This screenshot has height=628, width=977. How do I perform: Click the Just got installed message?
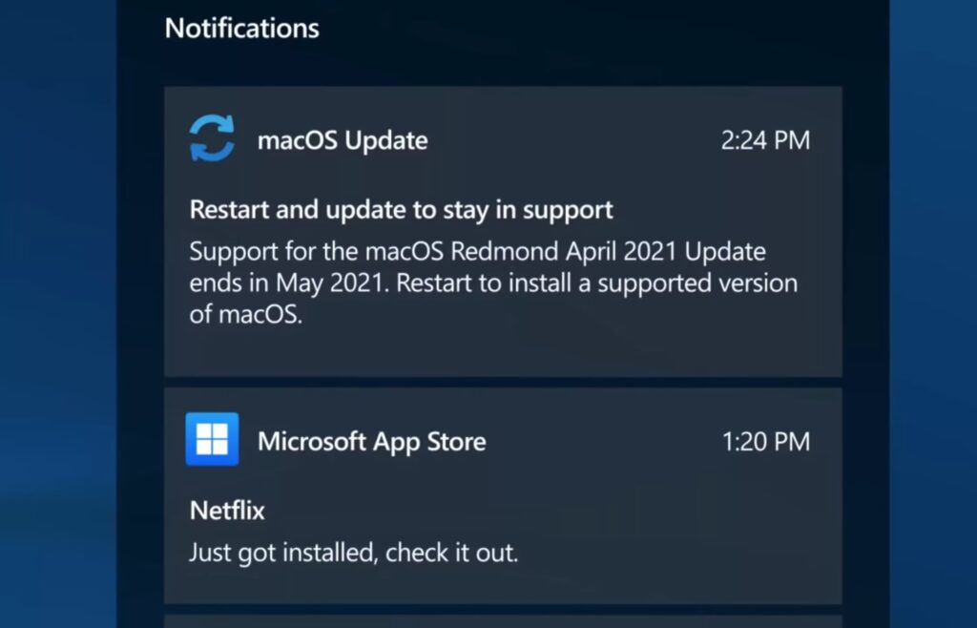[353, 553]
